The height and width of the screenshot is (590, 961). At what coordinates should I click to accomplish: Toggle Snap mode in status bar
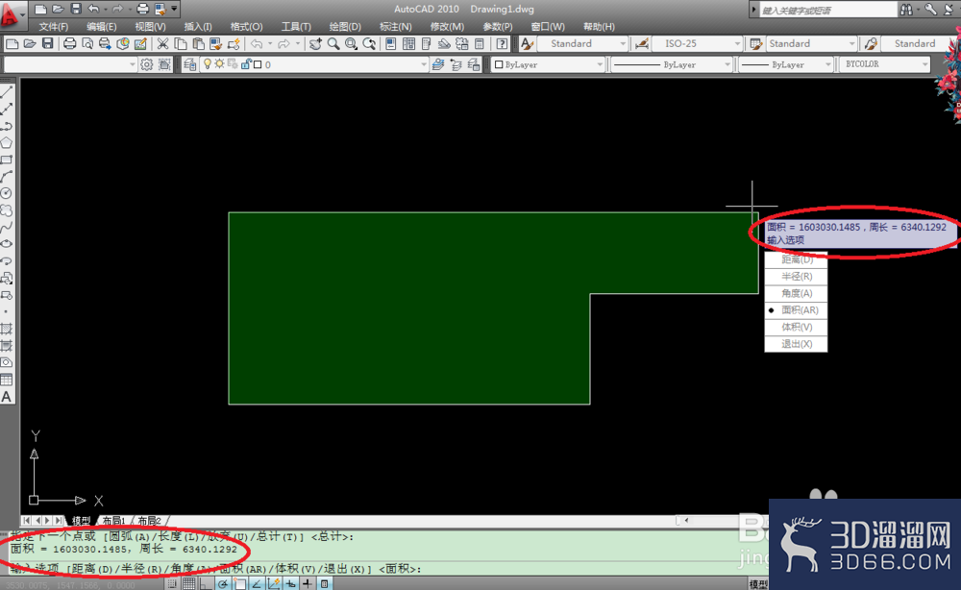tap(172, 583)
